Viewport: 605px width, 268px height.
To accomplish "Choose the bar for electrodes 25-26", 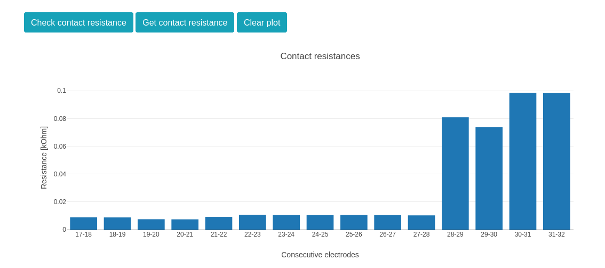I will 354,223.
